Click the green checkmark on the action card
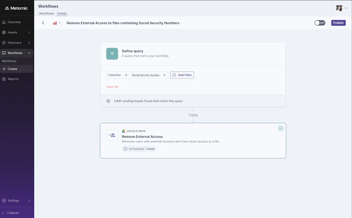 coord(280,128)
